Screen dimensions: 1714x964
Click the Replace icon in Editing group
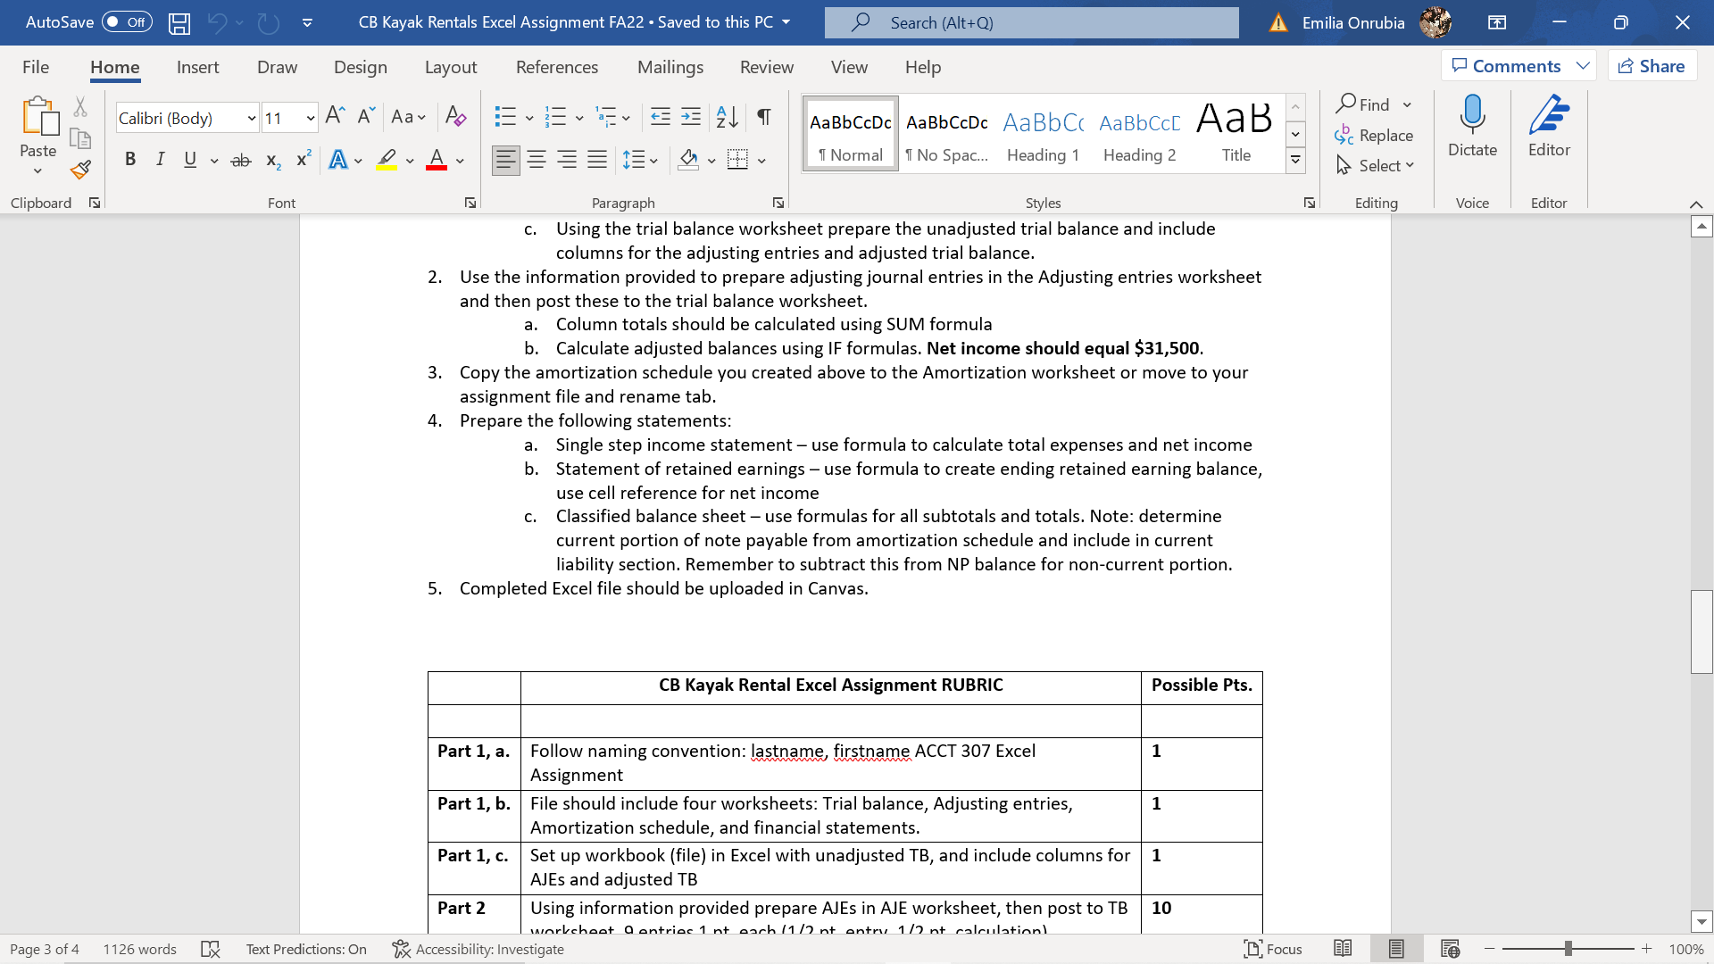(1374, 135)
